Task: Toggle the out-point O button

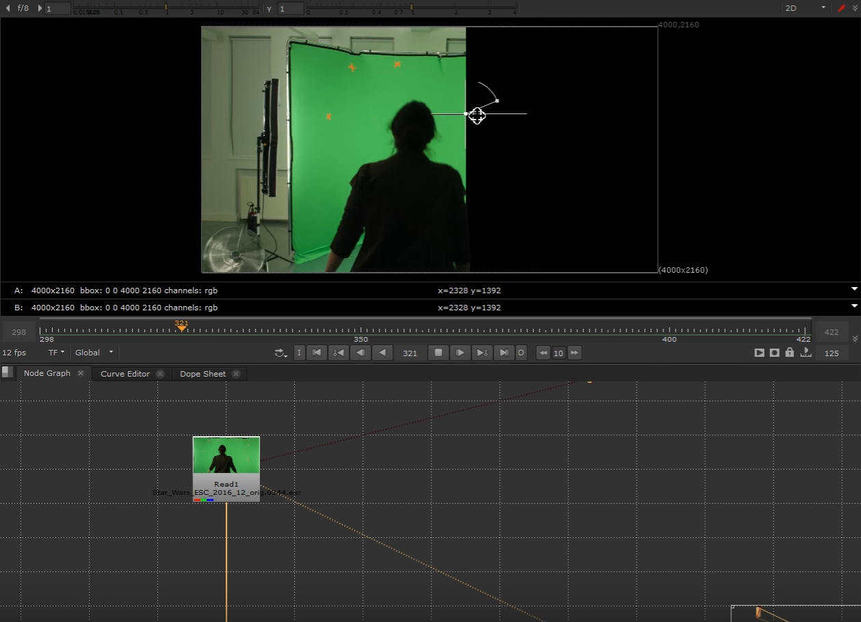Action: 521,353
